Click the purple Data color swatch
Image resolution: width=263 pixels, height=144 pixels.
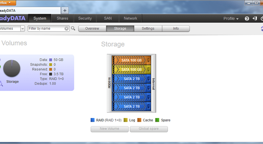tap(51, 60)
